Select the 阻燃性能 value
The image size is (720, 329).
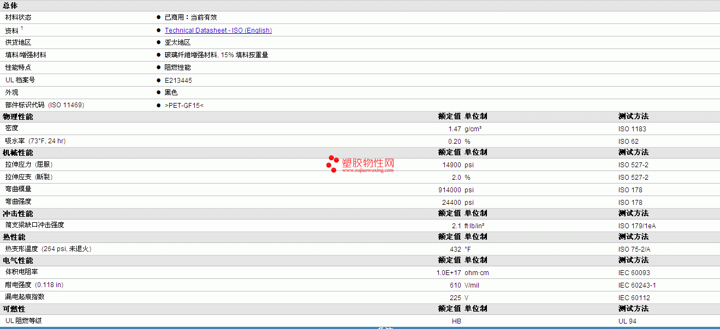click(x=177, y=68)
